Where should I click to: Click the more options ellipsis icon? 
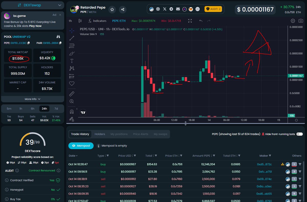tap(198, 9)
